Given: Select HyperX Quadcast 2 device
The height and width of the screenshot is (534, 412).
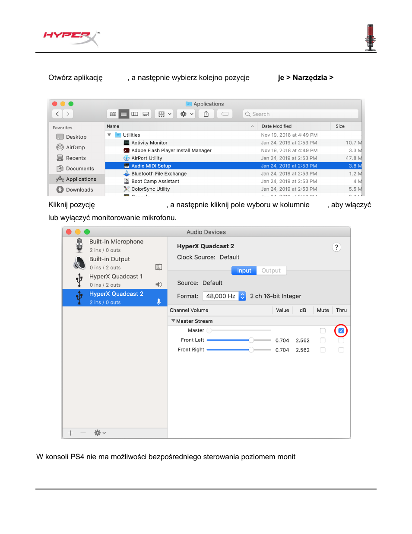Looking at the screenshot, I should point(115,297).
